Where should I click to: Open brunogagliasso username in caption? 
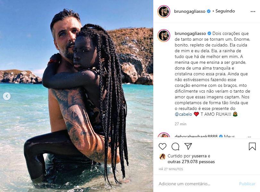(x=190, y=33)
